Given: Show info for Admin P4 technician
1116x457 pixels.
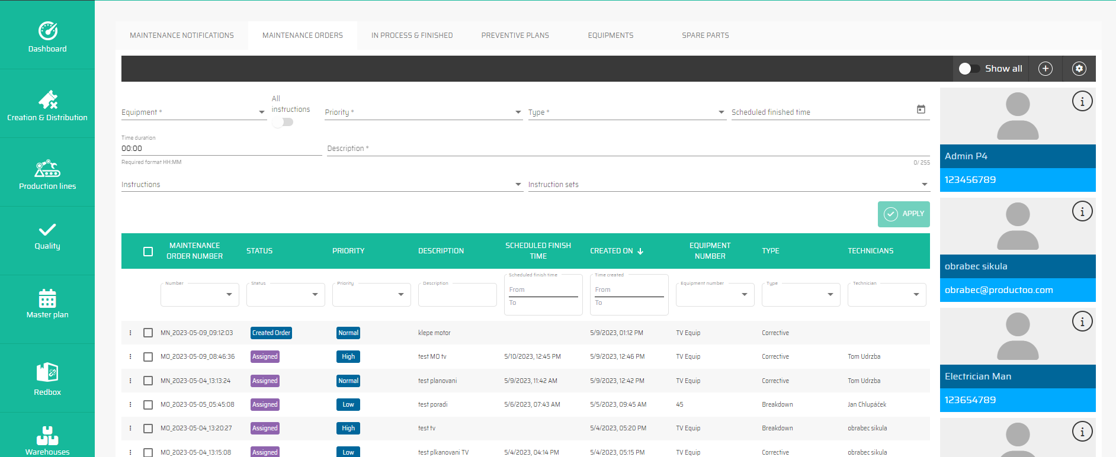Looking at the screenshot, I should (x=1082, y=102).
